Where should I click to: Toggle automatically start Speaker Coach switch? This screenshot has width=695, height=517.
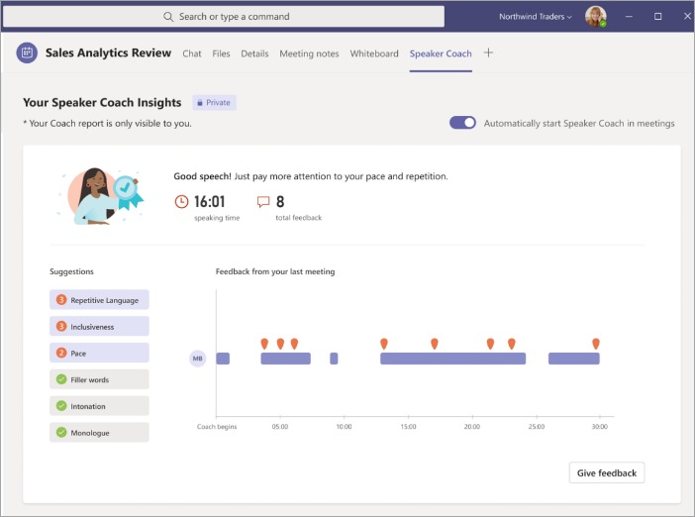point(462,123)
